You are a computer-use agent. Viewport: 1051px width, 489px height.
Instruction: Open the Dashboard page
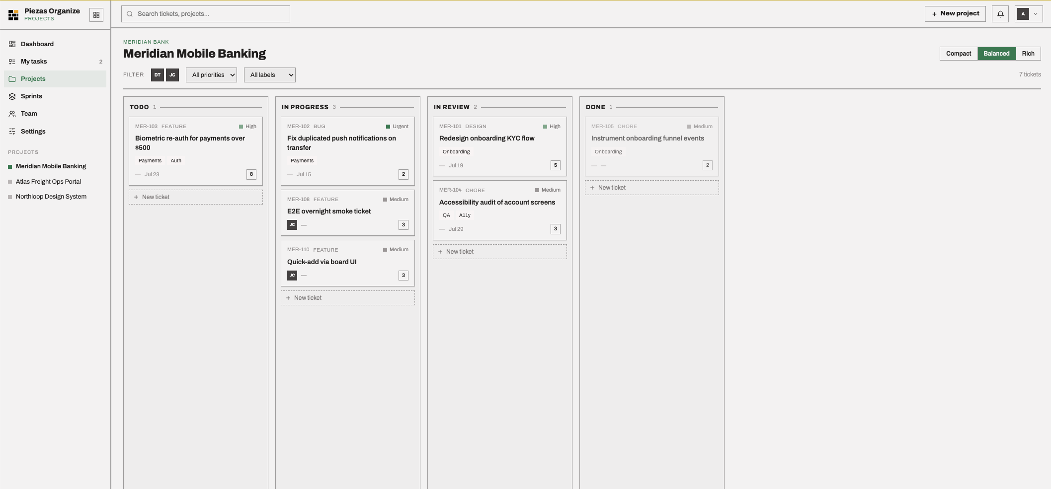point(55,44)
